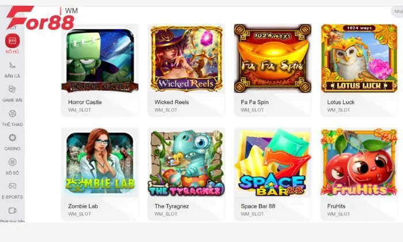Screen dimensions: 403x242
Task: Click the FruHits title link
Action: click(x=336, y=206)
